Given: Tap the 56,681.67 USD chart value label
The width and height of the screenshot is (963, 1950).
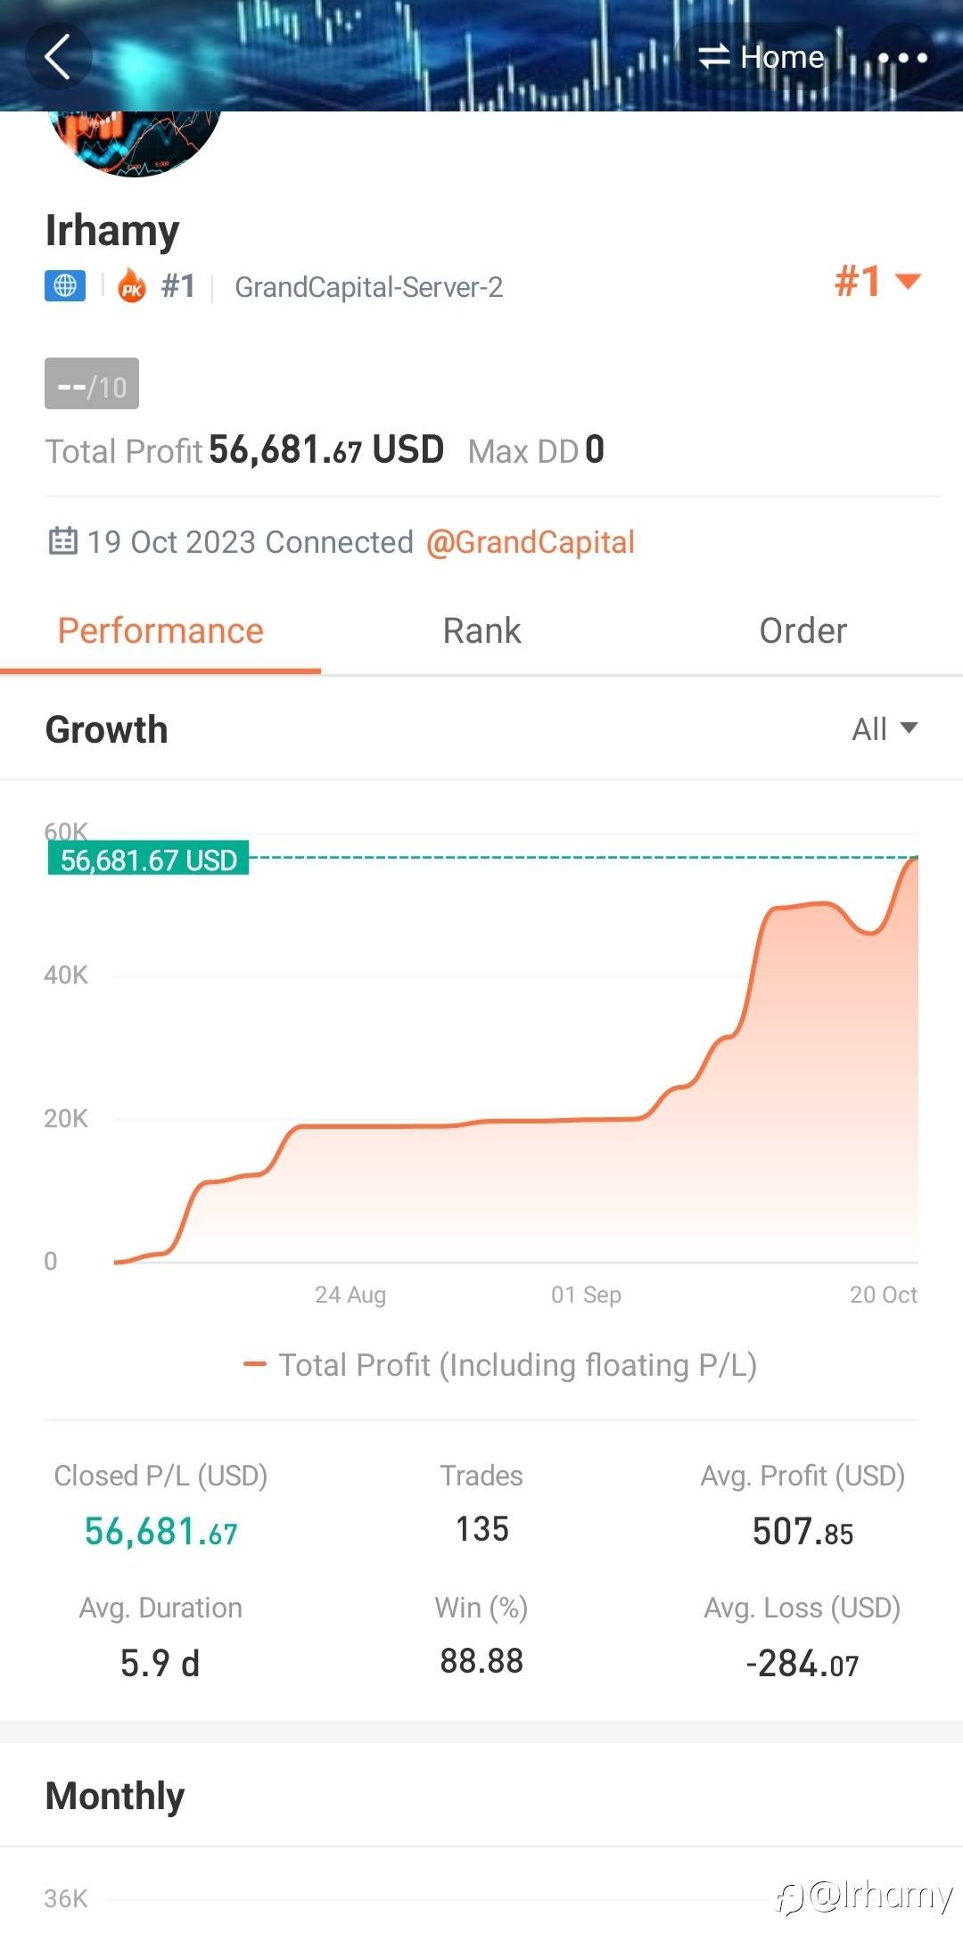Looking at the screenshot, I should click(148, 860).
